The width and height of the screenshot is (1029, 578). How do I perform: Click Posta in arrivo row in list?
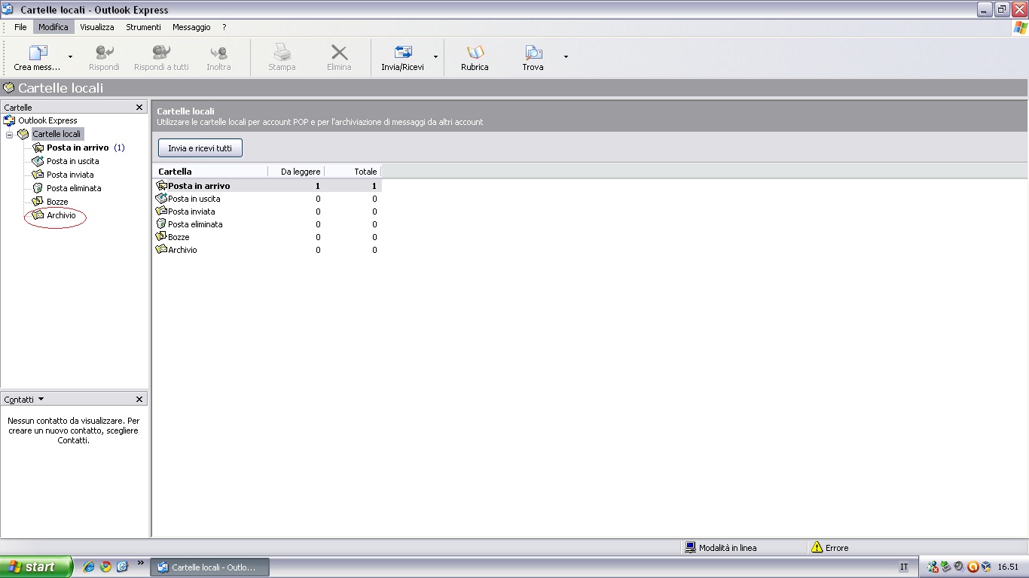267,186
